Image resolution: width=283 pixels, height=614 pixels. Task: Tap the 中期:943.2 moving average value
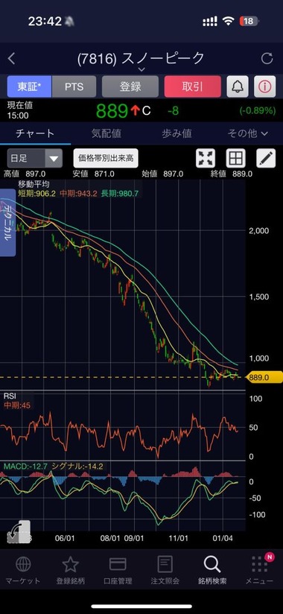(79, 193)
